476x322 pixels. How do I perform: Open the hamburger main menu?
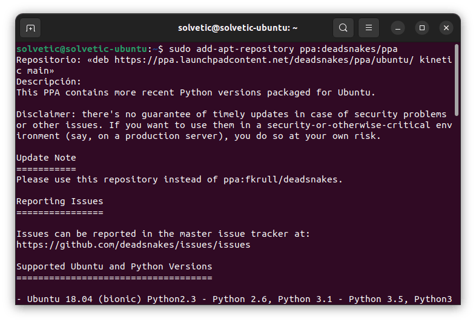pyautogui.click(x=369, y=28)
